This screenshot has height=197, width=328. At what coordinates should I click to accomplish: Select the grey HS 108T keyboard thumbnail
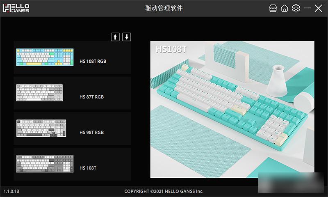click(45, 164)
